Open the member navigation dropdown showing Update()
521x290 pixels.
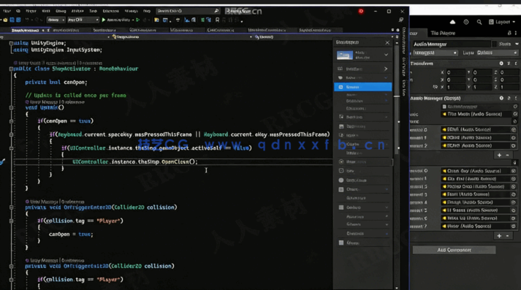[323, 37]
